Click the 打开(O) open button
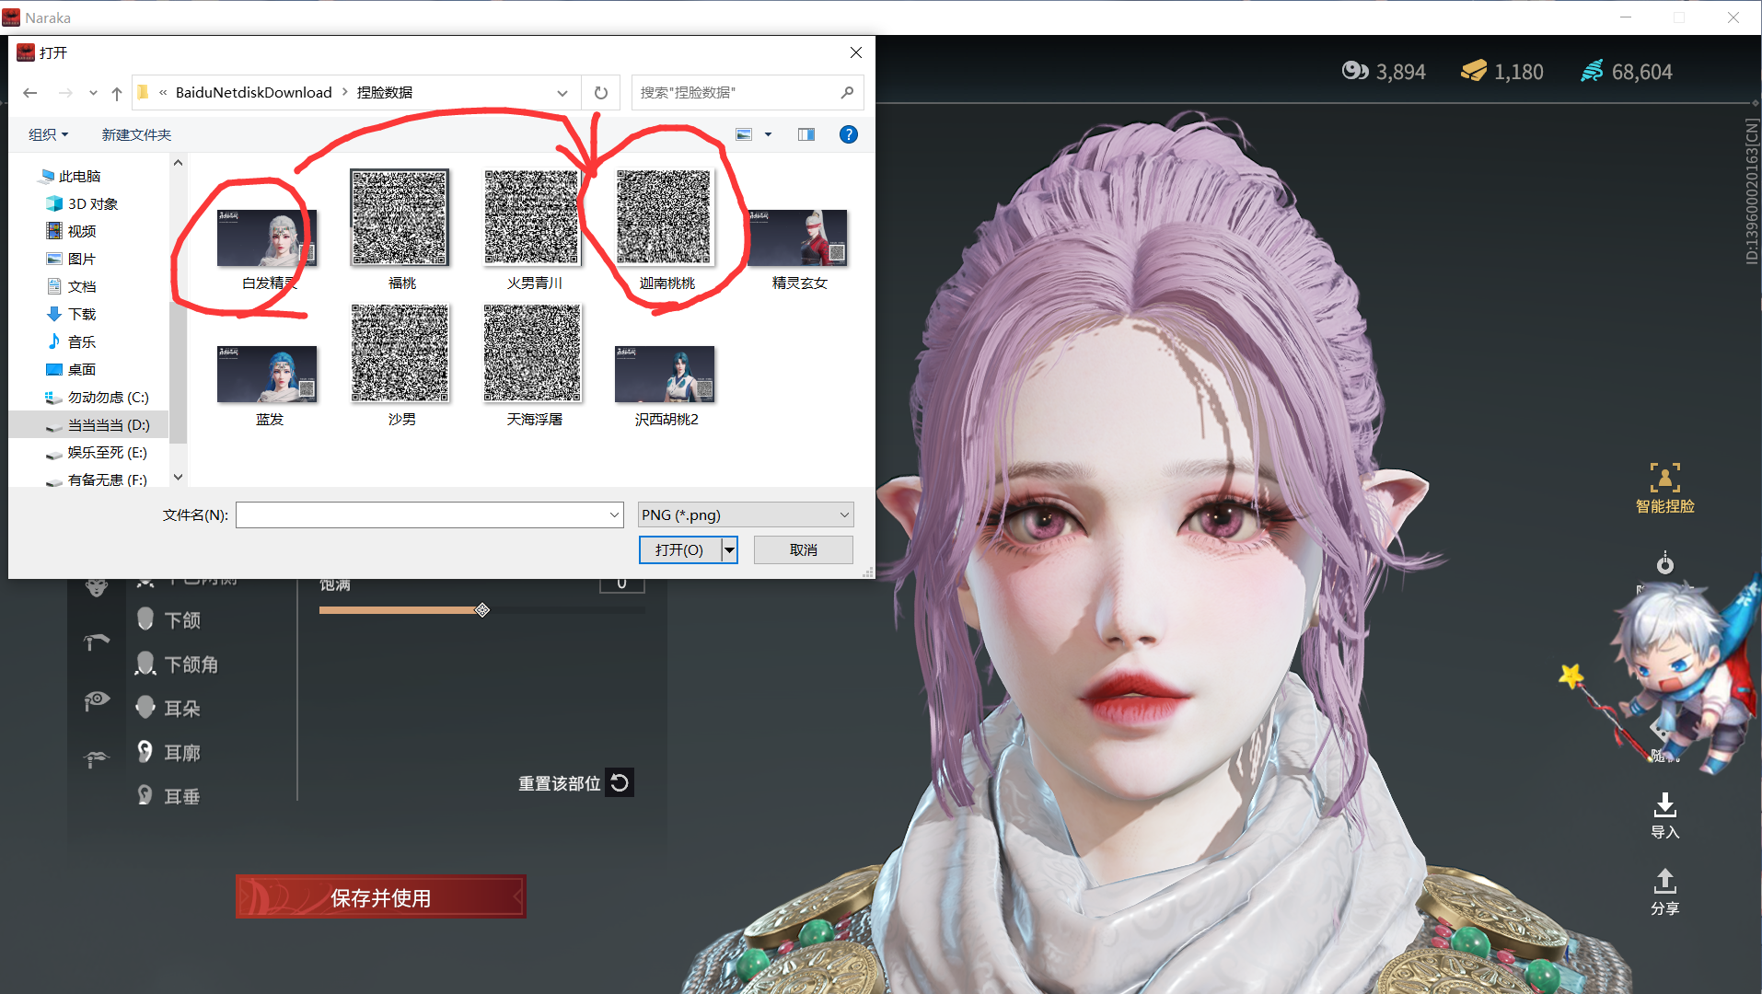Viewport: 1762px width, 994px height. pos(679,549)
